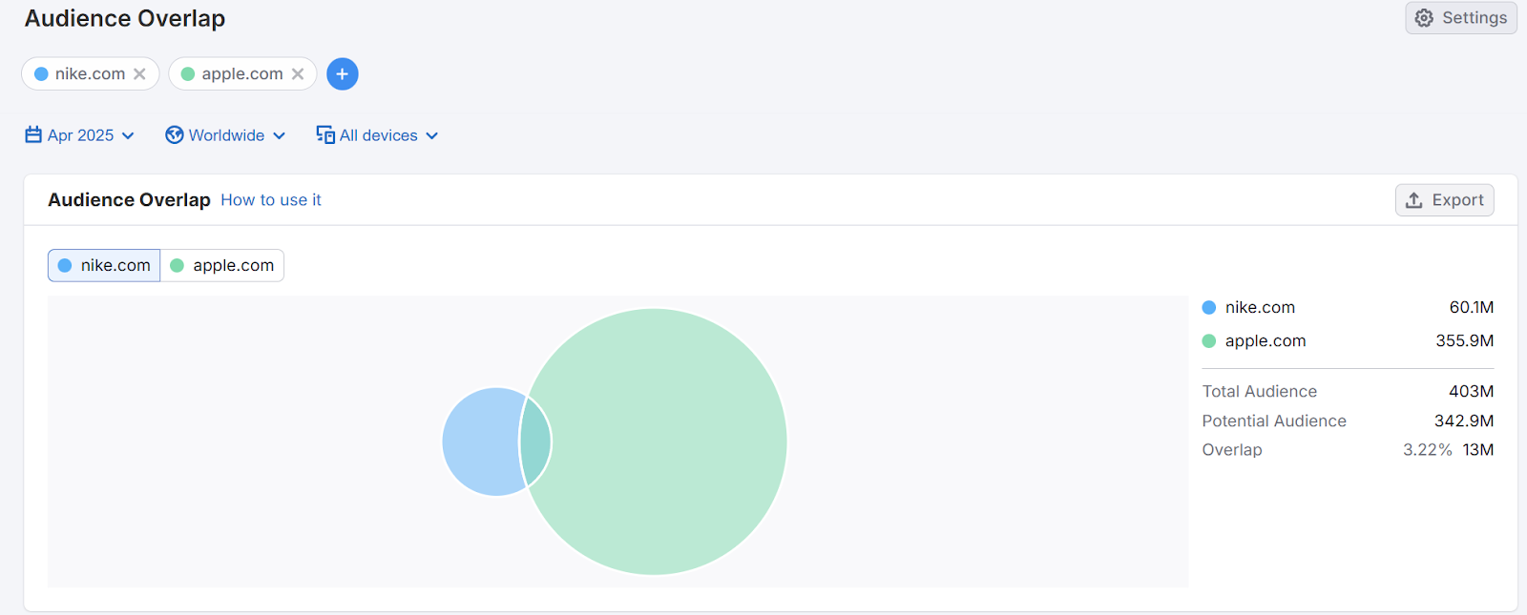The width and height of the screenshot is (1527, 615).
Task: Click the large green apple.com circle
Action: (x=668, y=441)
